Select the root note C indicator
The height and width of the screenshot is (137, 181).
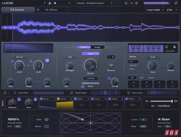tap(167, 47)
